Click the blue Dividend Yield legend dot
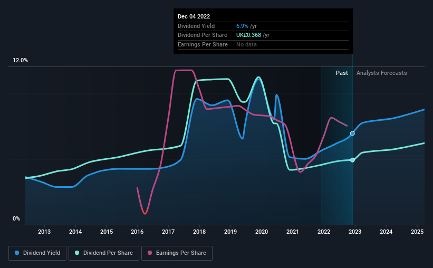 (17, 253)
